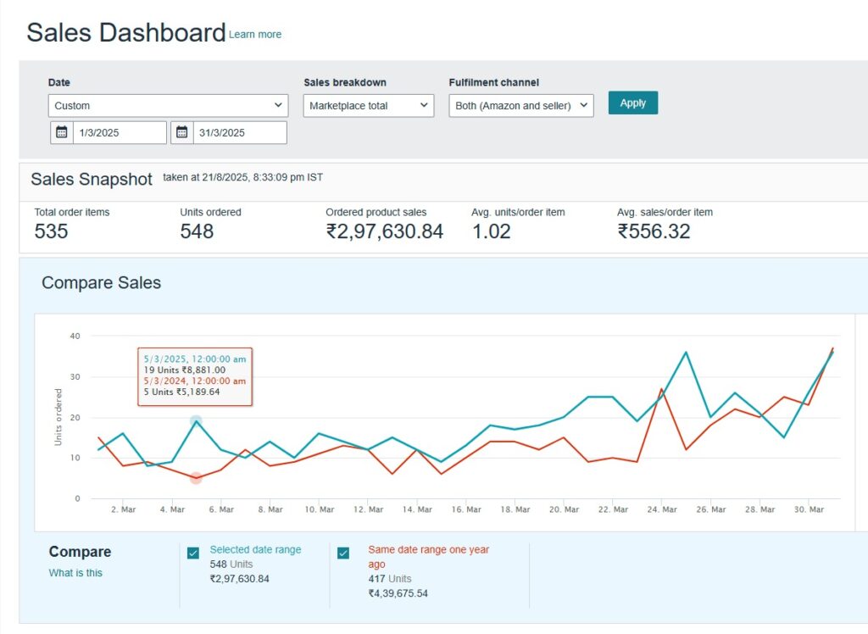Follow the Learn more link
Screen dimensions: 868x634
point(255,35)
